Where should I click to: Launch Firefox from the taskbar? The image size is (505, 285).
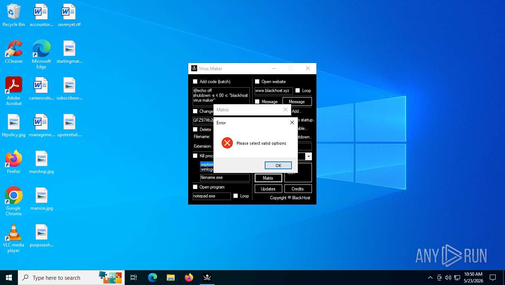(x=189, y=278)
